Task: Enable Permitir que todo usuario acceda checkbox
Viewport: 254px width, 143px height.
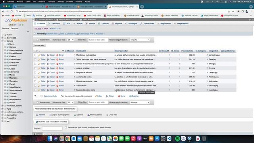Action: coord(66,128)
